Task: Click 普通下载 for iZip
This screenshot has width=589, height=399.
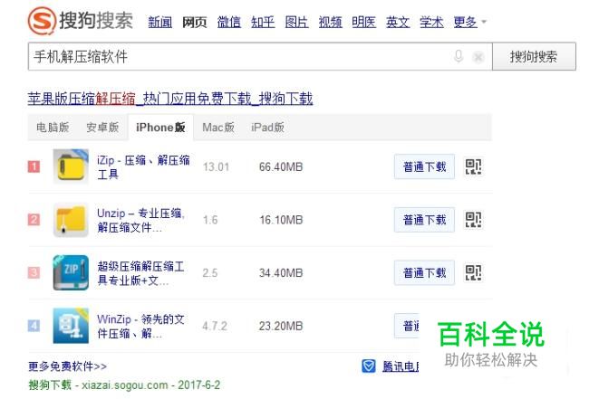Action: click(x=424, y=166)
